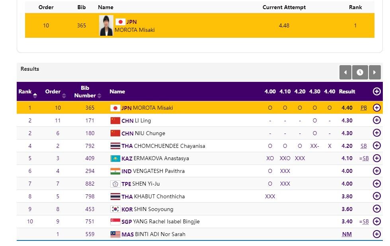
Task: Click MOROTA Misaki athlete photo thumbnail
Action: (x=106, y=26)
